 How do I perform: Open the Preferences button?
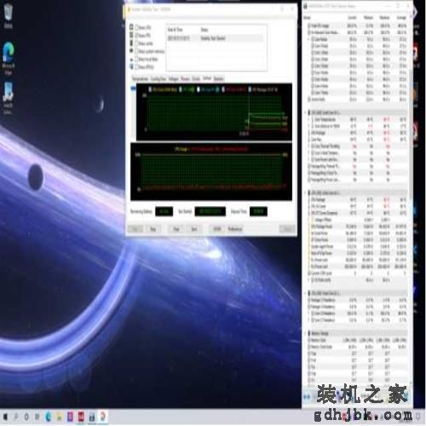click(x=235, y=229)
